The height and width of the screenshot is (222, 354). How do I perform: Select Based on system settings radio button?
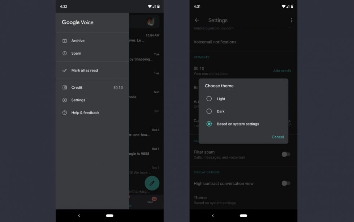(209, 124)
